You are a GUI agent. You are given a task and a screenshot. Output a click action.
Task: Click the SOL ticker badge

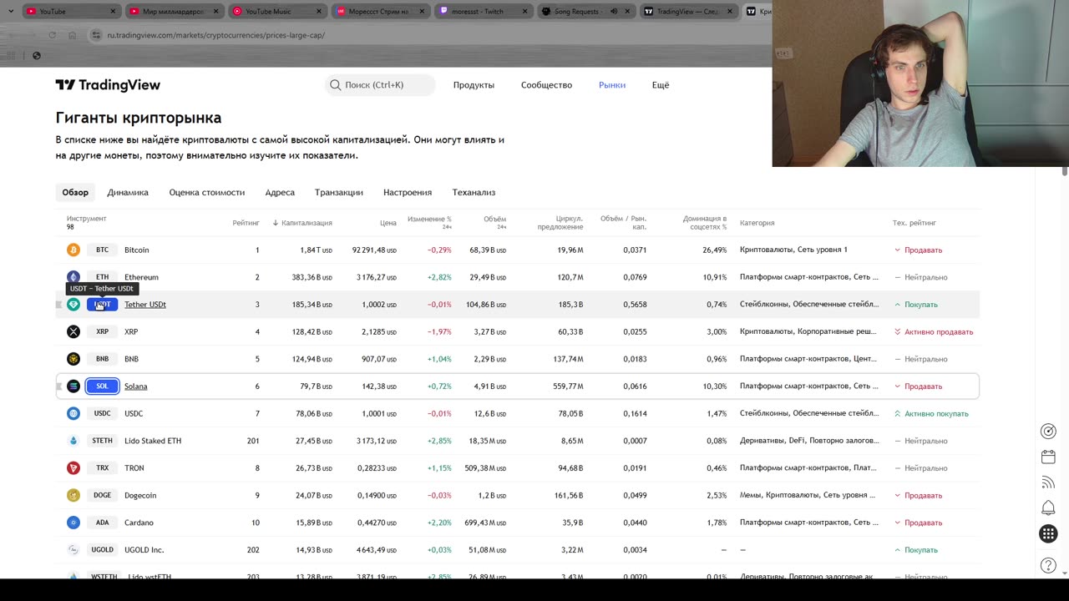pyautogui.click(x=102, y=386)
